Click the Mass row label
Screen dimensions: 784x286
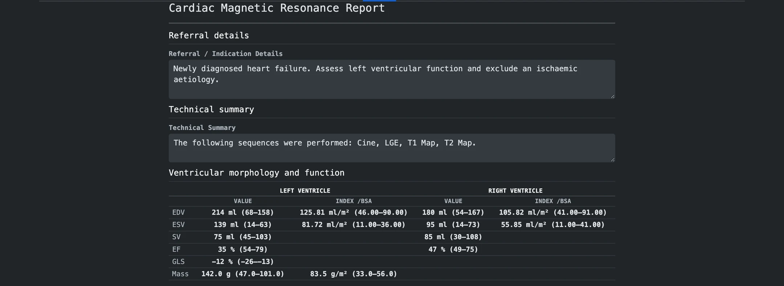coord(180,274)
